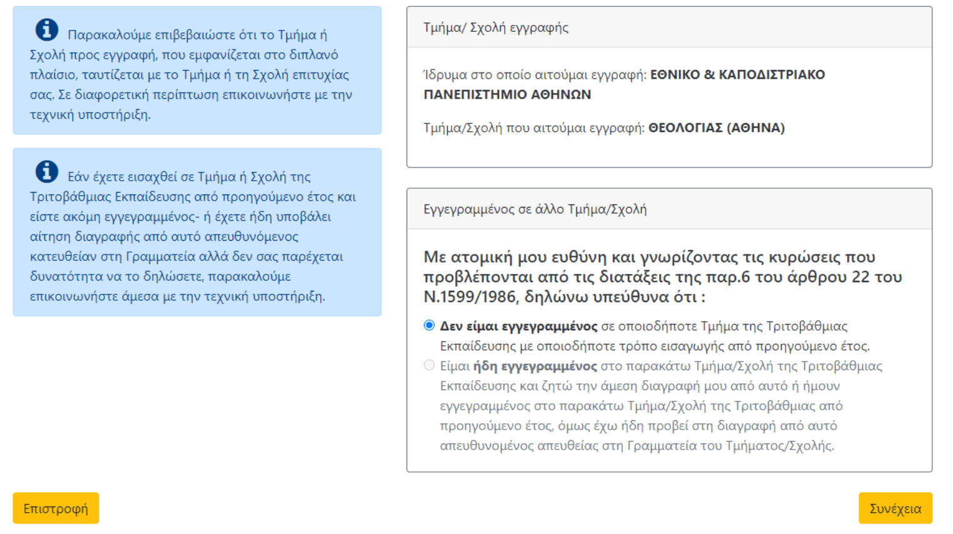Image resolution: width=953 pixels, height=534 pixels.
Task: Click the 'Τμήμα/ Σχολή εγγραφής' panel header
Action: (x=669, y=28)
